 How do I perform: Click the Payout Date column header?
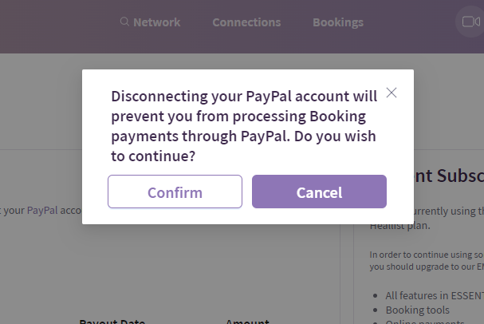click(x=112, y=321)
